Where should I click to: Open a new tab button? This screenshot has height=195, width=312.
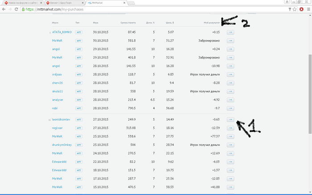pyautogui.click(x=131, y=3)
